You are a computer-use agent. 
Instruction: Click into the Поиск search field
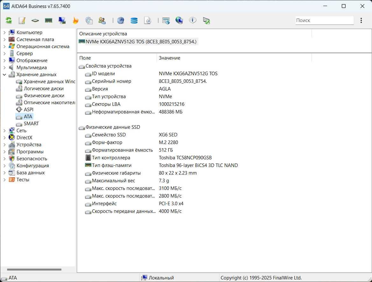324,20
